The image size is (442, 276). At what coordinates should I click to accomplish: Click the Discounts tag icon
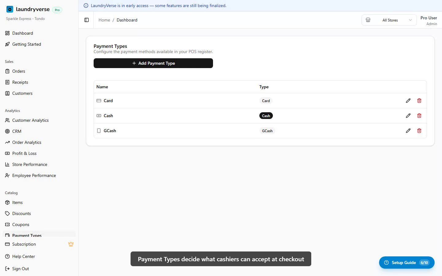pyautogui.click(x=7, y=213)
